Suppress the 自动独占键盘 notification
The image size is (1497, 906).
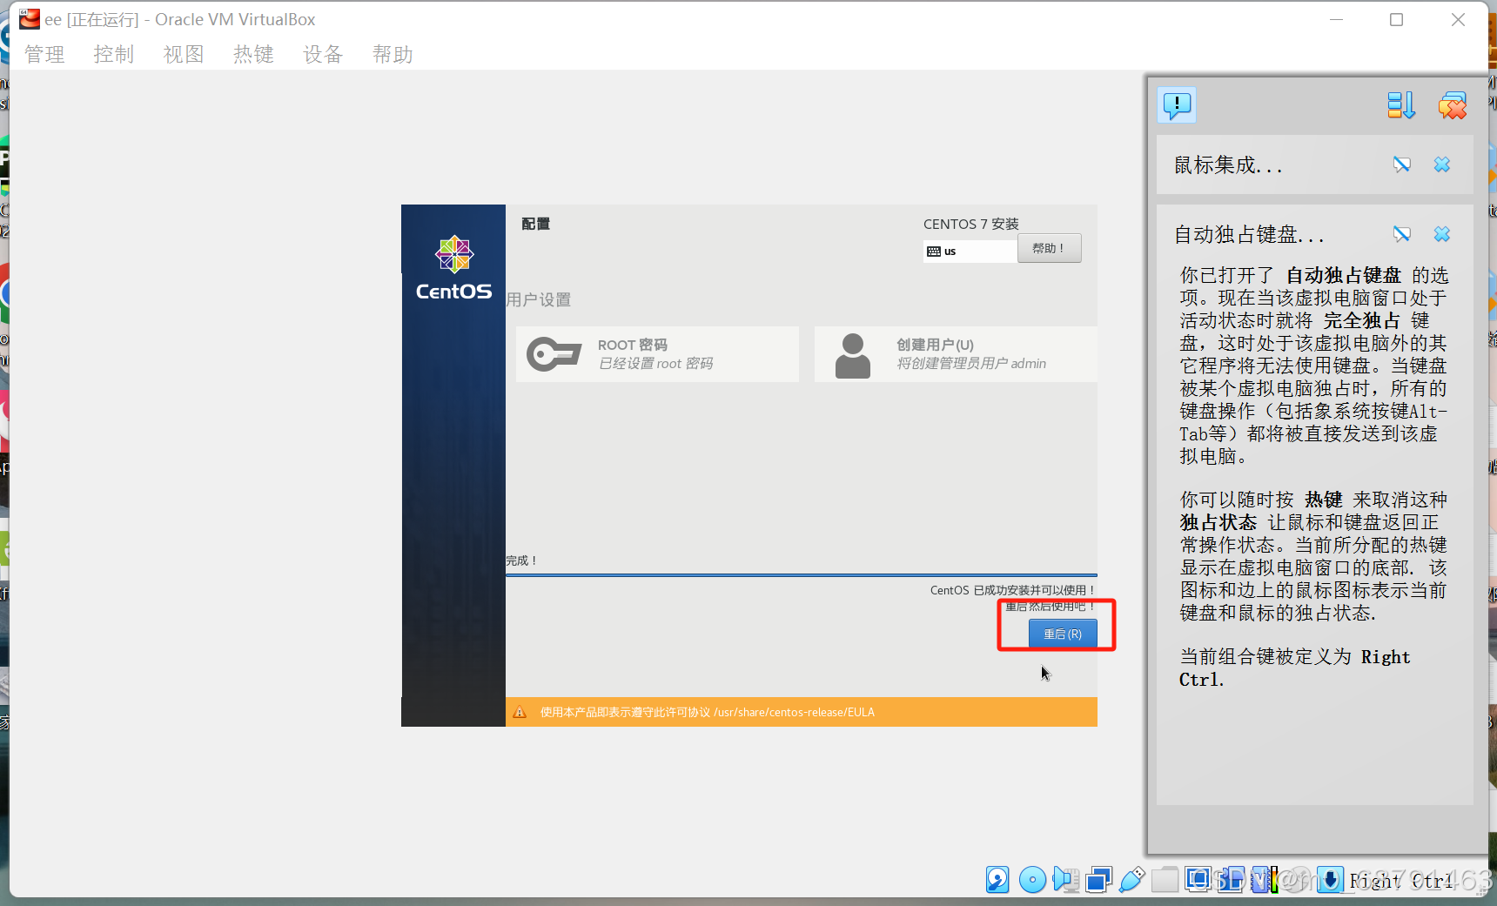(x=1401, y=234)
